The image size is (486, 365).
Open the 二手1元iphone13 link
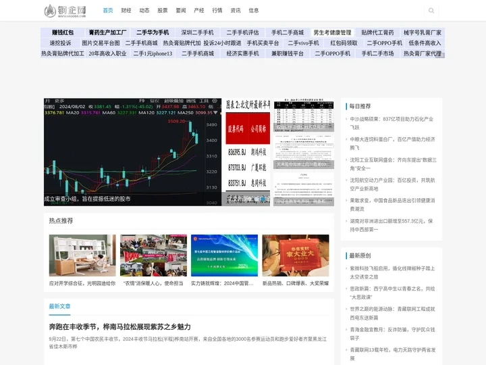[x=153, y=53]
